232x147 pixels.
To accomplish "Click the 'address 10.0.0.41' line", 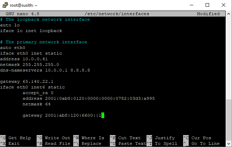I will point(24,59).
